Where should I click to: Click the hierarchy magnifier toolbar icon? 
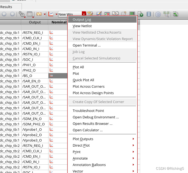pyautogui.click(x=166, y=14)
